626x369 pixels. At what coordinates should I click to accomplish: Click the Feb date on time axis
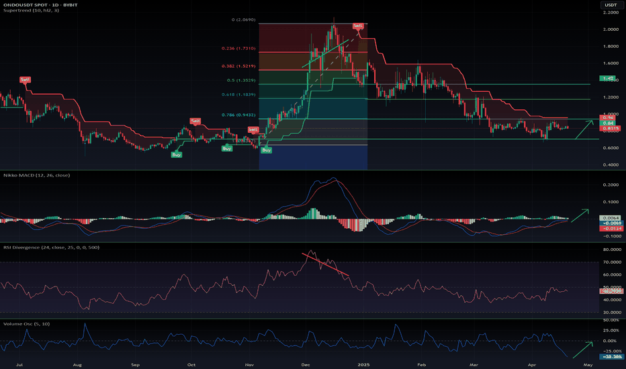(422, 364)
